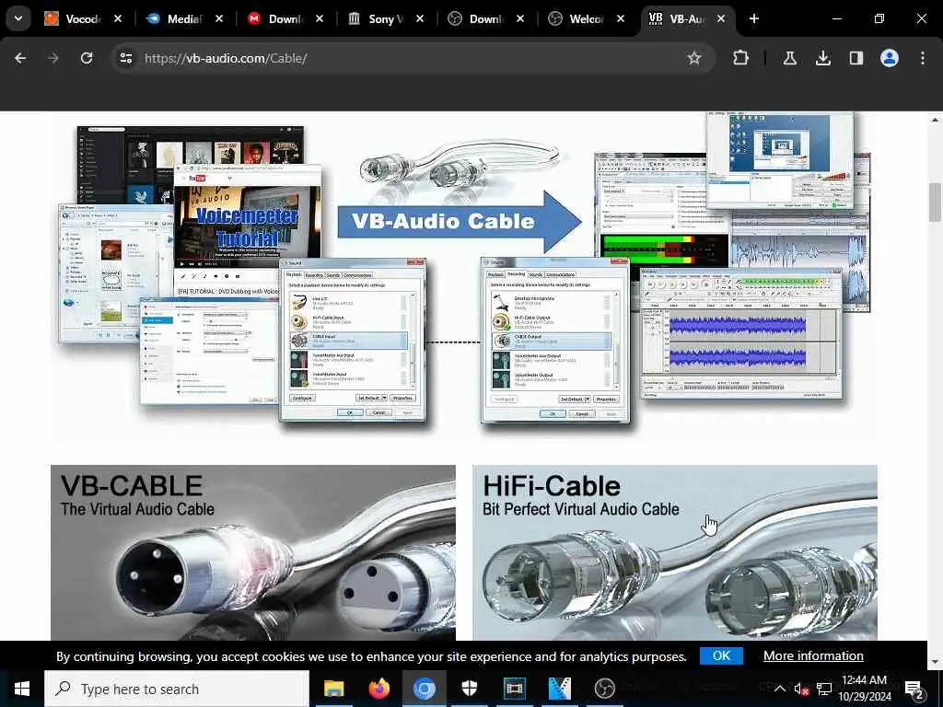This screenshot has width=943, height=707.
Task: Open the network tray icon
Action: point(824,689)
